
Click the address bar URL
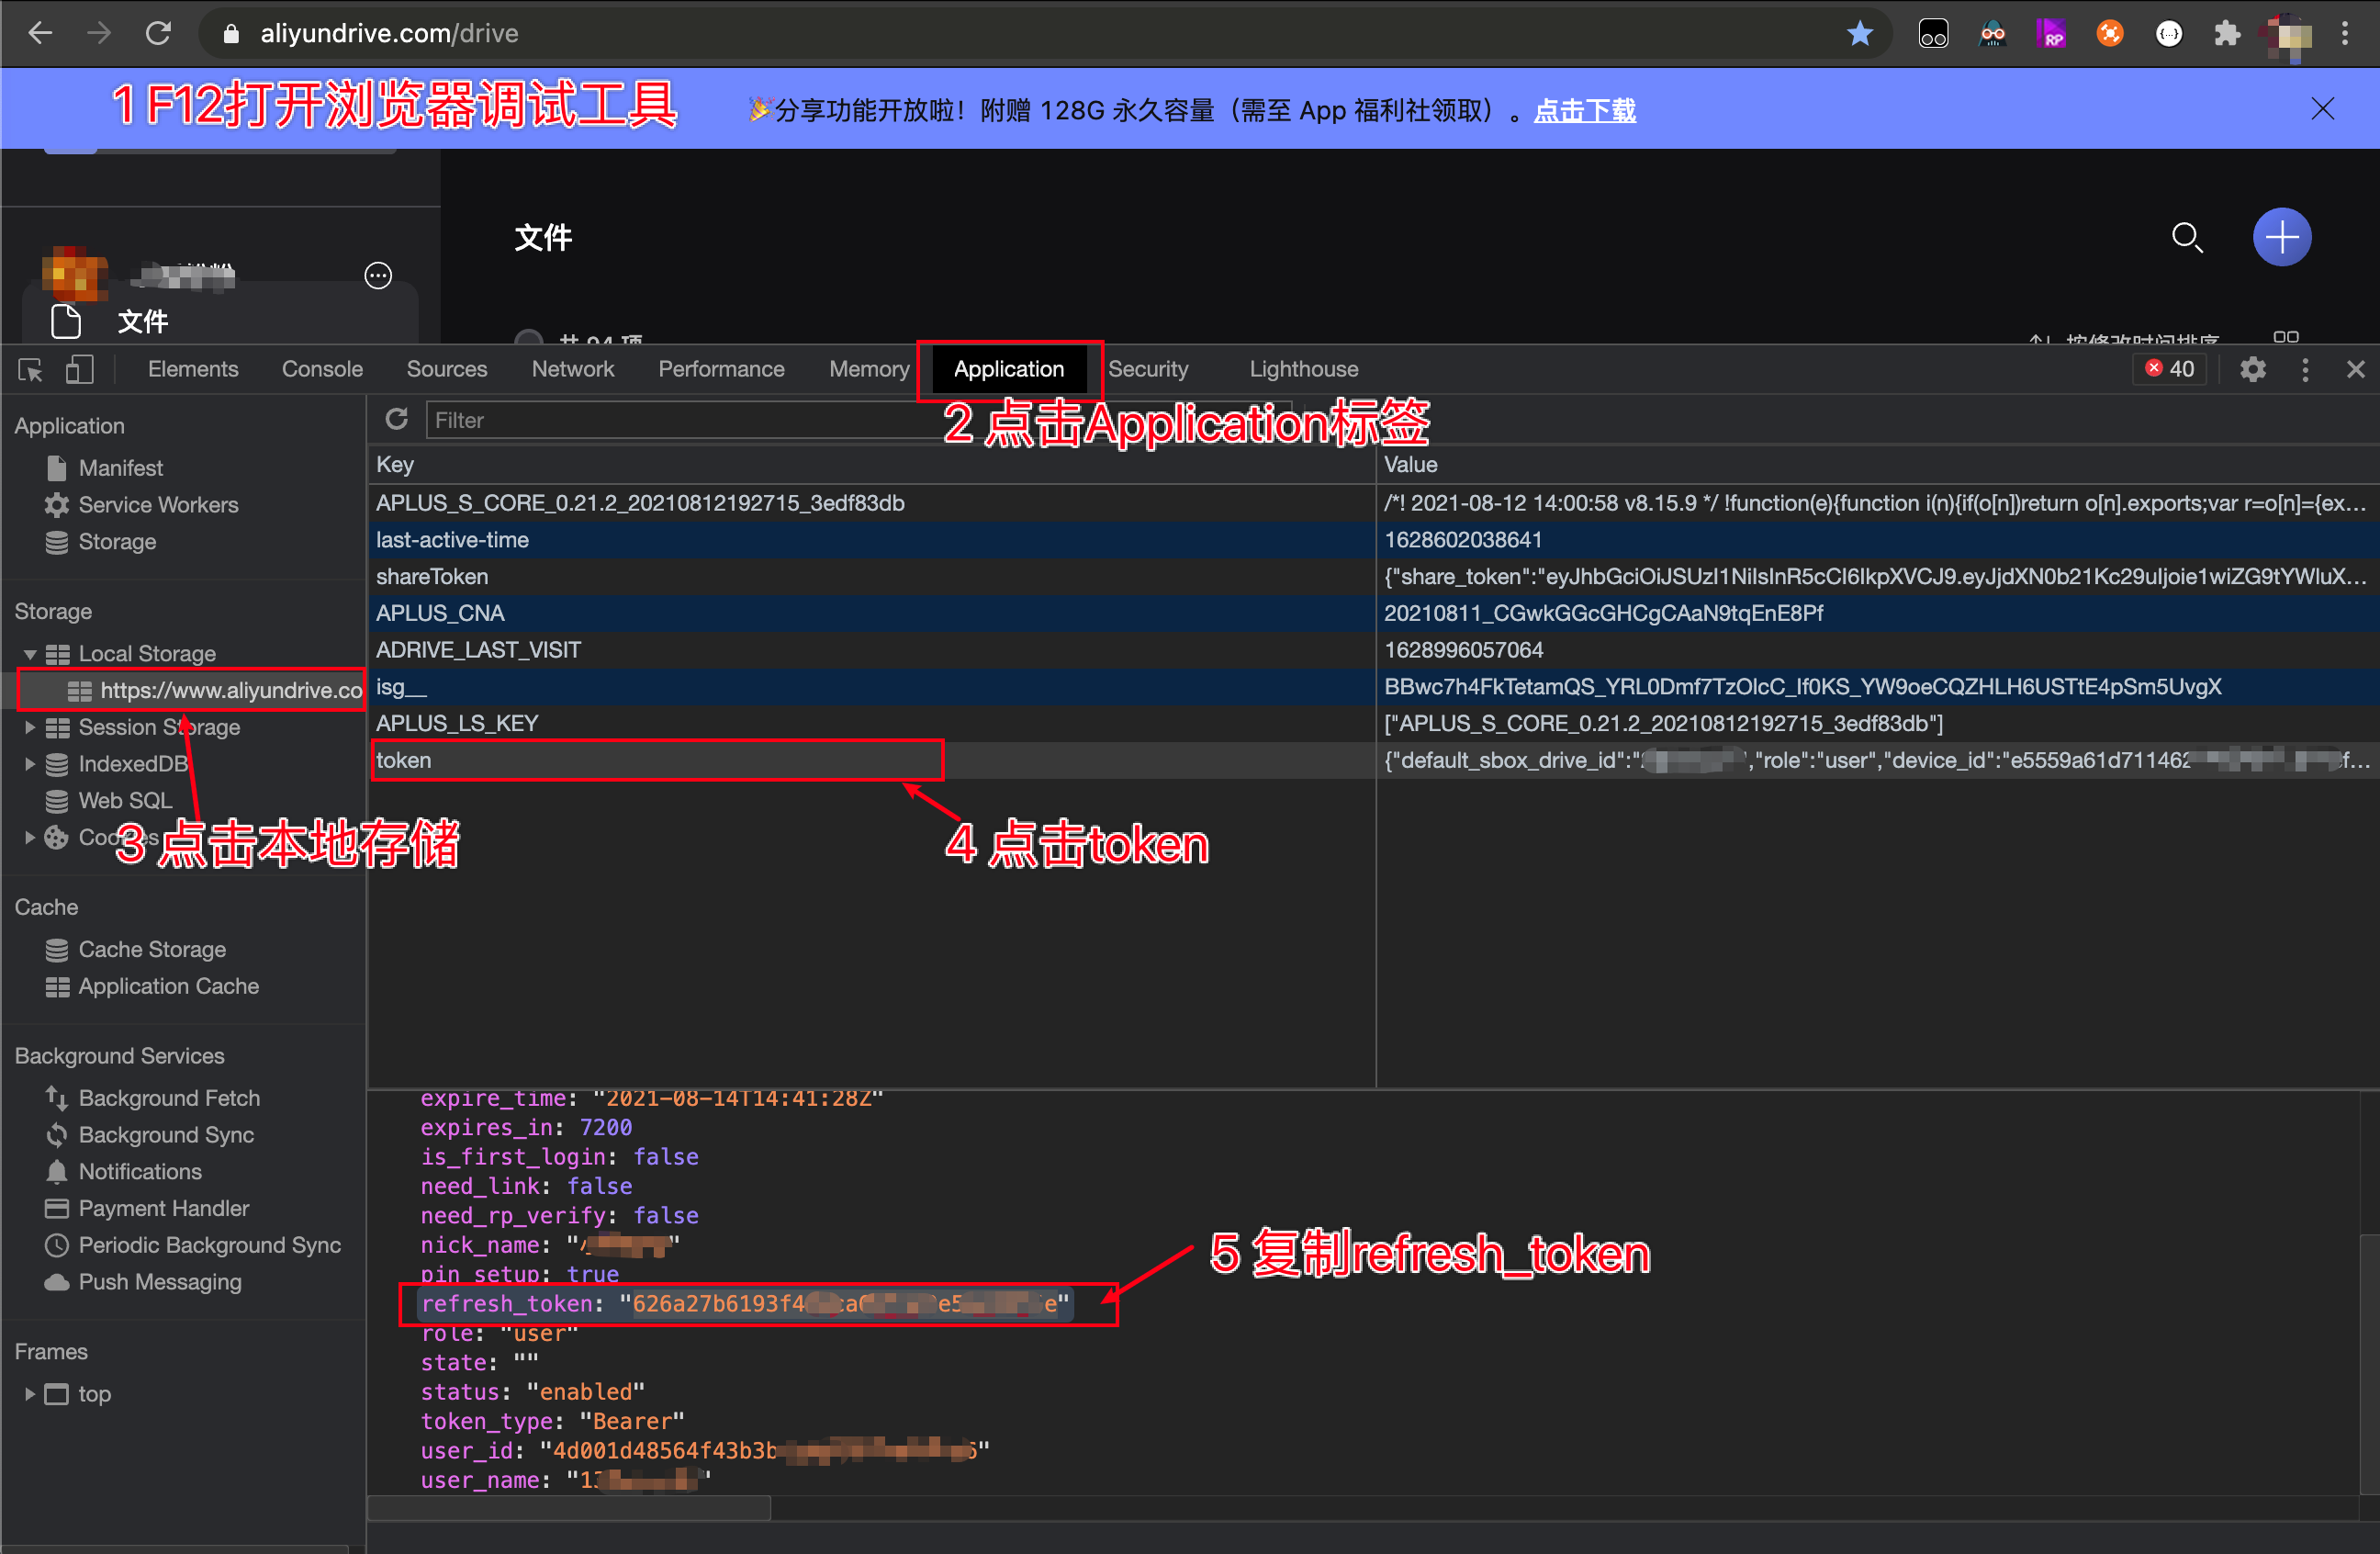389,33
